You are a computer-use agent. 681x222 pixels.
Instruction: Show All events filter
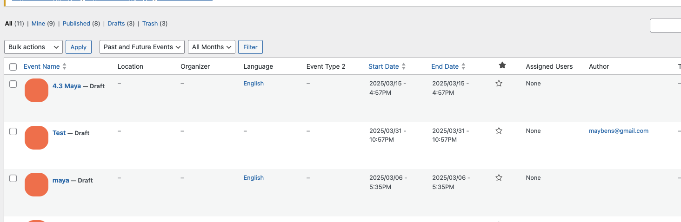click(x=8, y=23)
